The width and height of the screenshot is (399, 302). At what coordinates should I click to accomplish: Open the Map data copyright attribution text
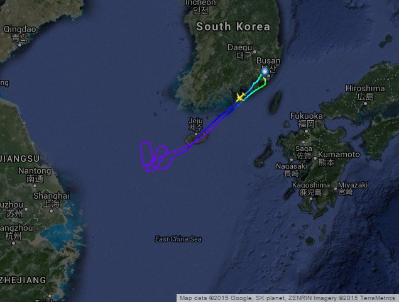(x=288, y=298)
